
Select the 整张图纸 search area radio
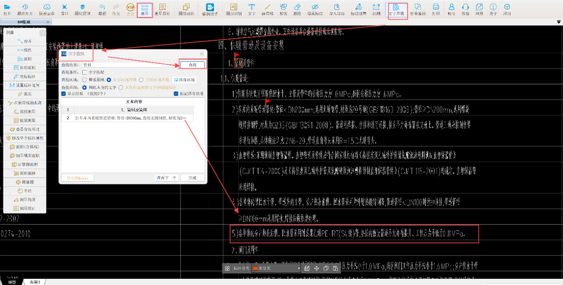click(85, 80)
